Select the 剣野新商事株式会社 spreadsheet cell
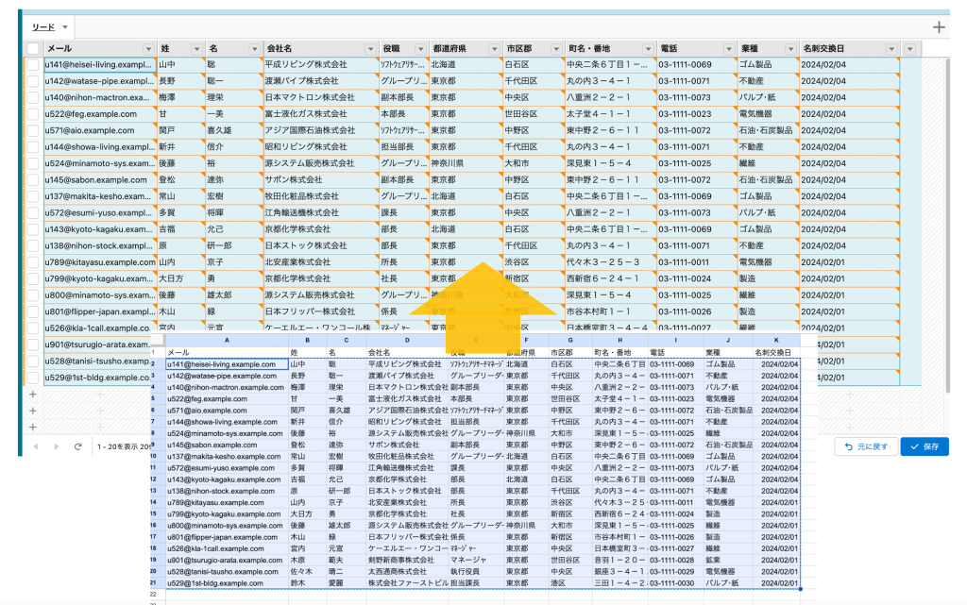Viewport: 967px width, 605px height. point(408,560)
